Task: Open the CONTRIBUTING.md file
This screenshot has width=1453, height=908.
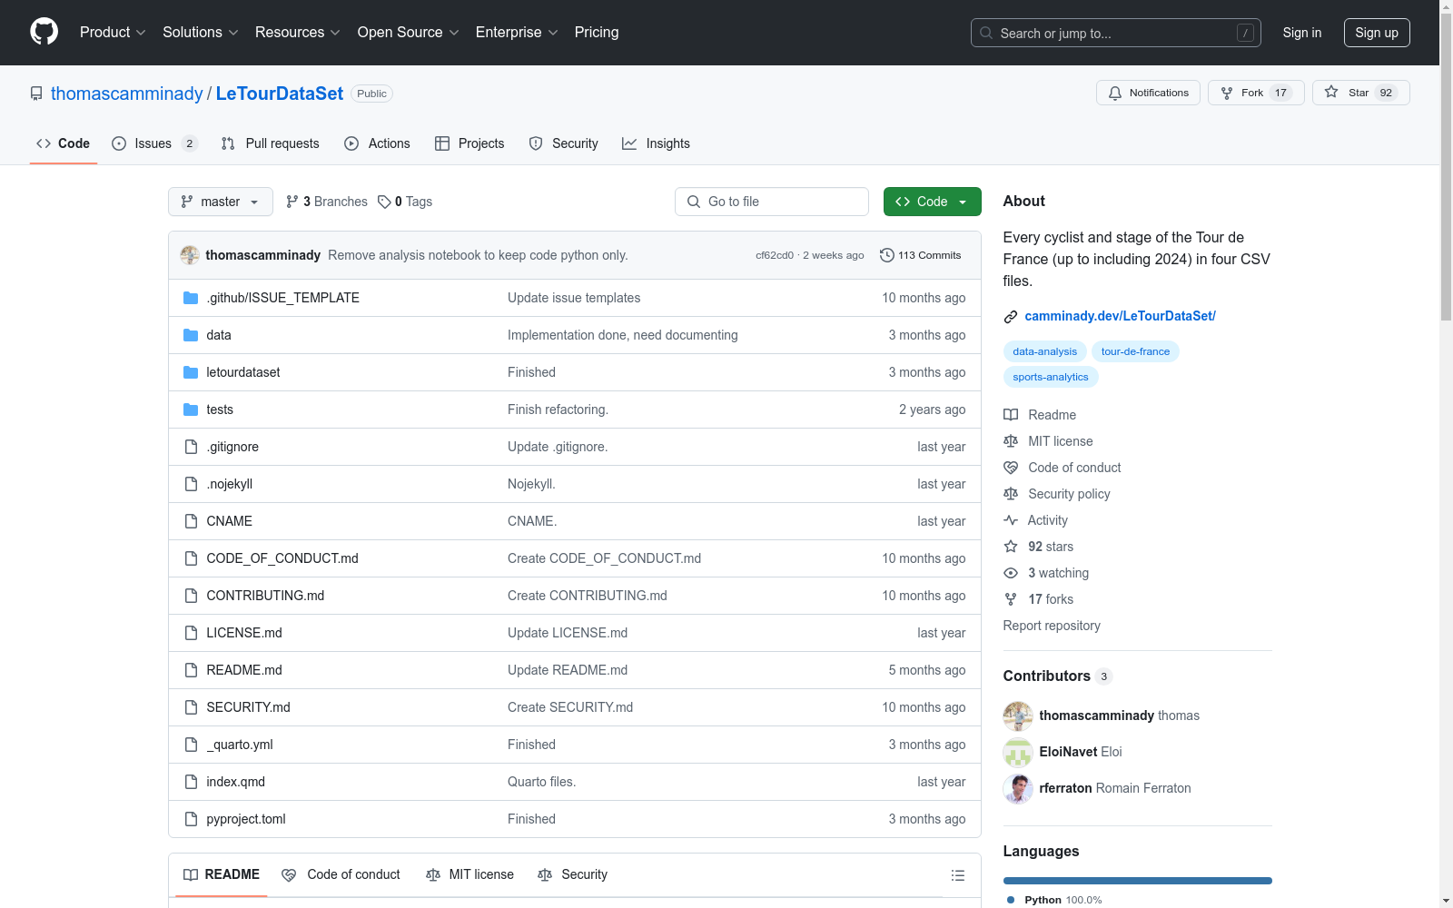Action: click(x=265, y=596)
